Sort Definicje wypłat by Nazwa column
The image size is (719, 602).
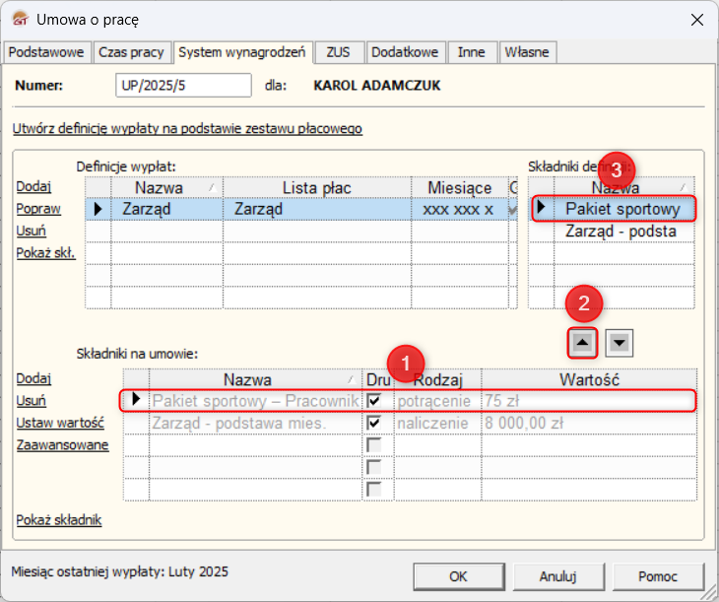tap(165, 187)
